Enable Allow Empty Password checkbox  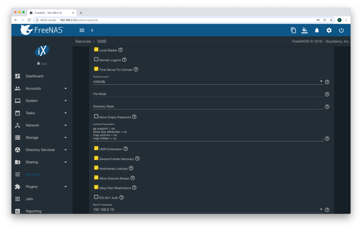click(x=96, y=116)
